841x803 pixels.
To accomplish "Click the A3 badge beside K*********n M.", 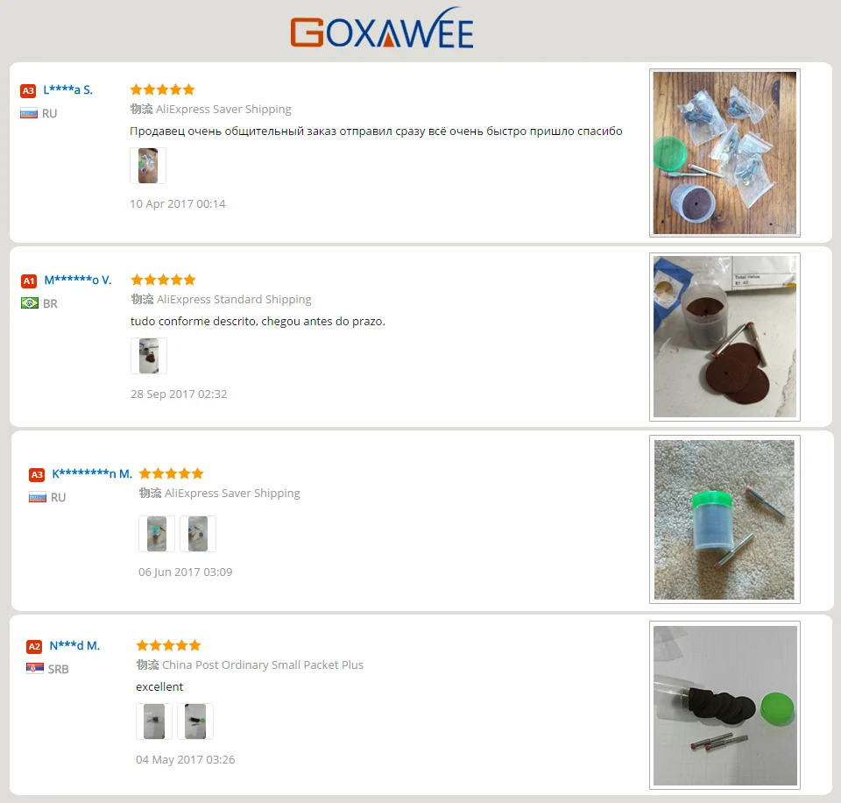I will tap(37, 474).
